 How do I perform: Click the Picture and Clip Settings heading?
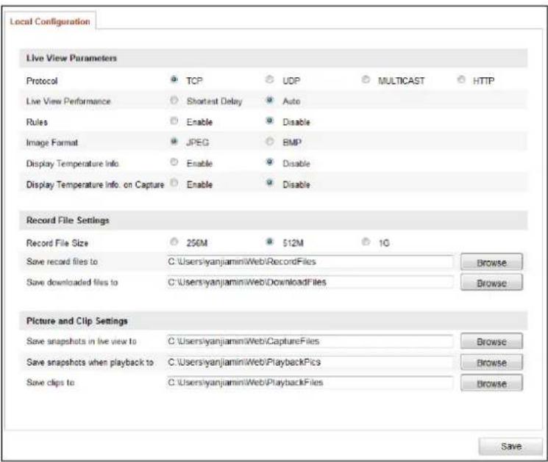[x=77, y=321]
